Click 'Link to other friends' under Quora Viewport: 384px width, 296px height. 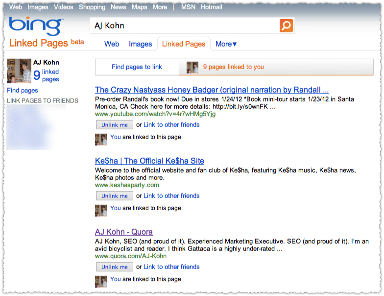pyautogui.click(x=171, y=267)
